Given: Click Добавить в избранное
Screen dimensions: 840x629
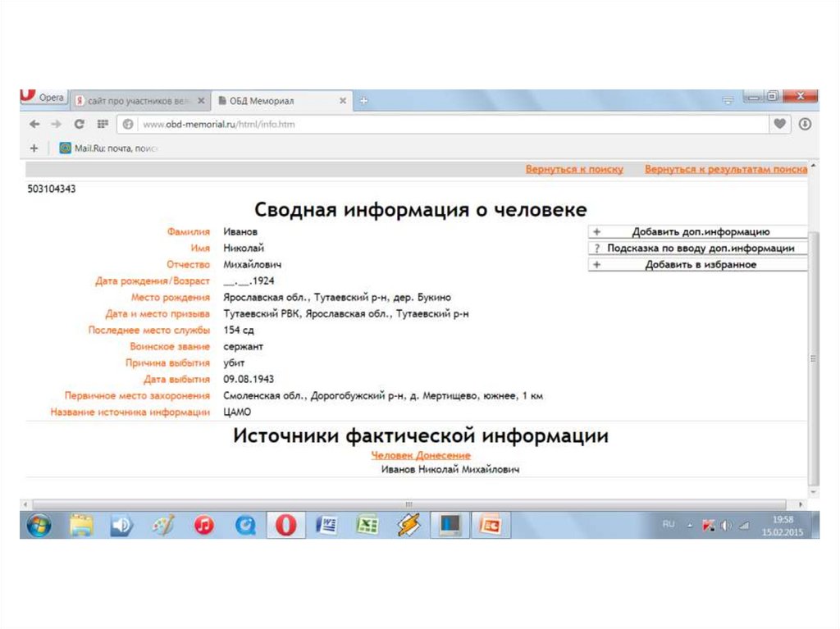Looking at the screenshot, I should coord(697,265).
